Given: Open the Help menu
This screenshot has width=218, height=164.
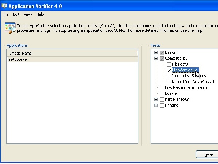Looking at the screenshot, I should click(40, 14).
